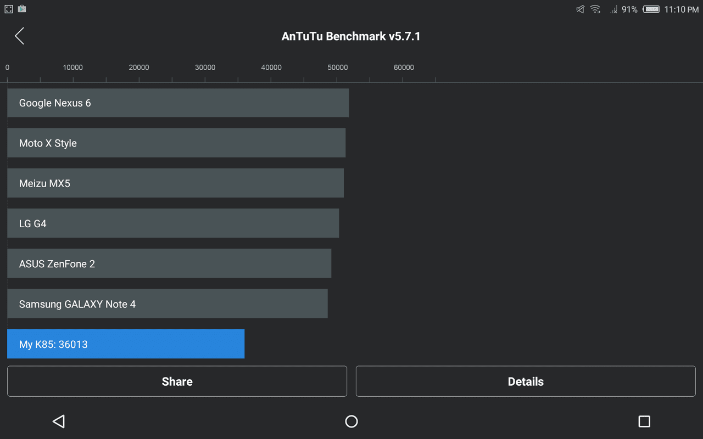Tap the muted volume status icon

(x=580, y=9)
